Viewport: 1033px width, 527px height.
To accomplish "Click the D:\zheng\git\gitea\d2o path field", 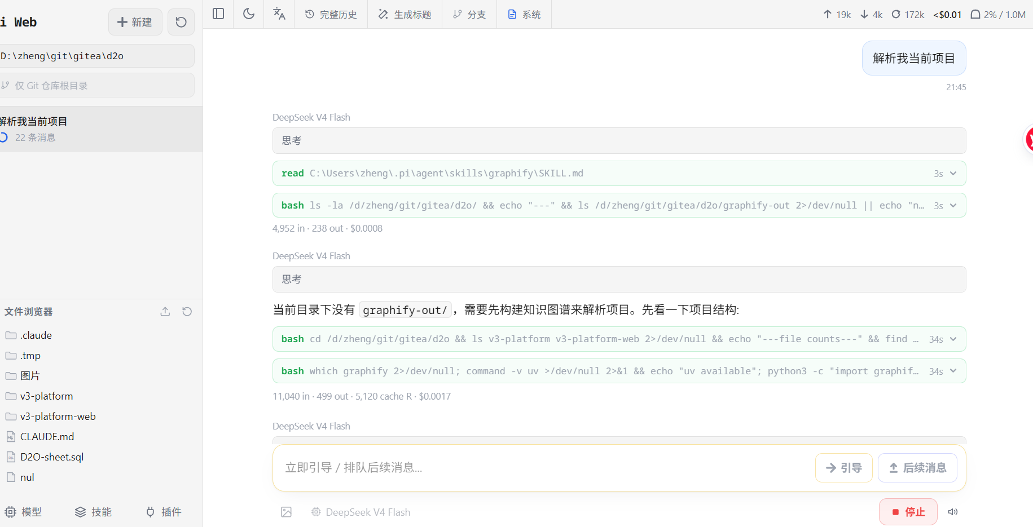I will [96, 56].
